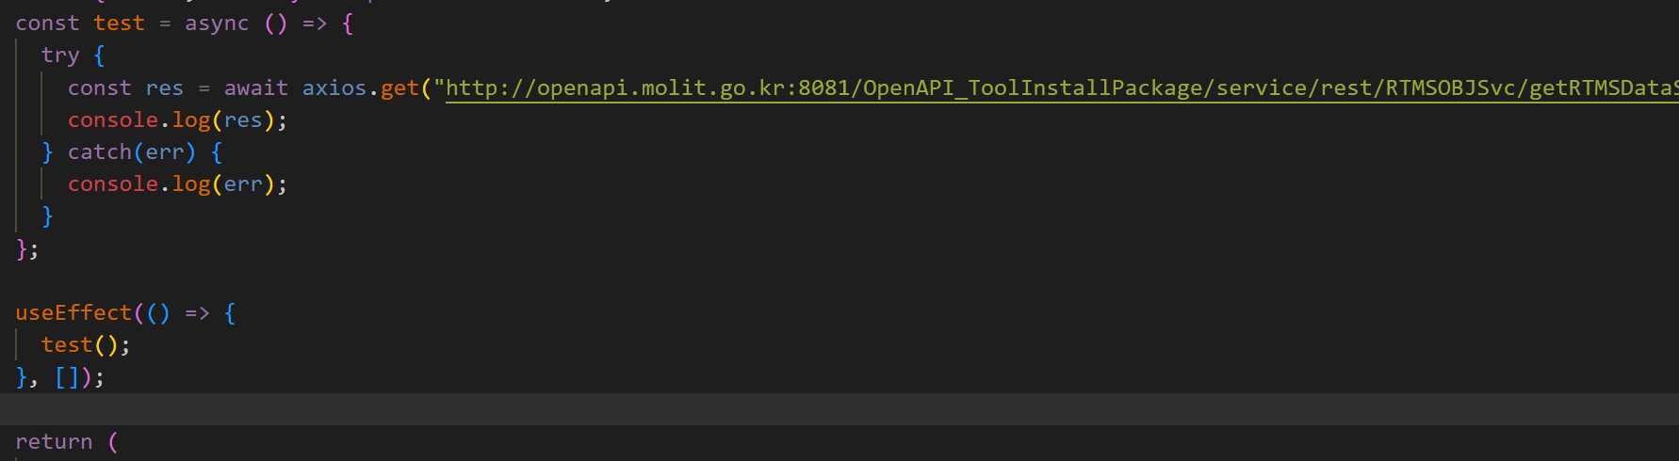The width and height of the screenshot is (1679, 461).
Task: Click 'err' inside console.log(err)
Action: [243, 184]
